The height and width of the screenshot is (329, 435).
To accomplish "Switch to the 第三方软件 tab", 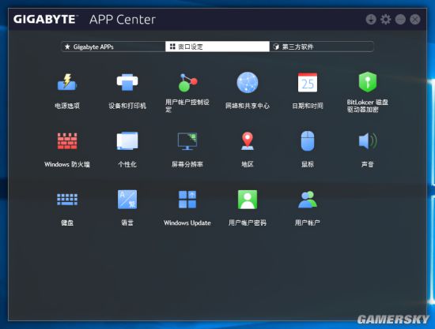I will [x=322, y=47].
